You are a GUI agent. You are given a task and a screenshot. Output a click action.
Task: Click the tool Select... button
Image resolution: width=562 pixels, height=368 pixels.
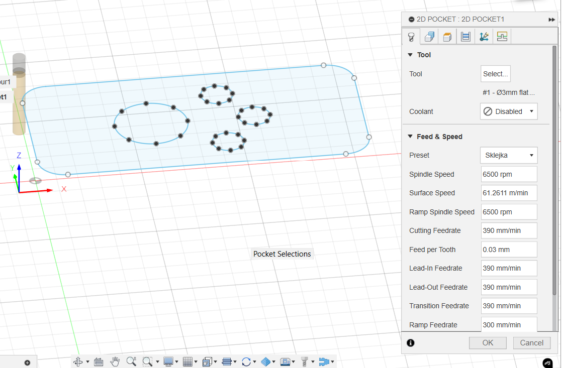click(495, 74)
